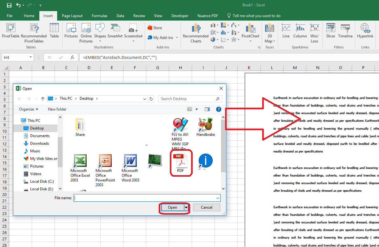Open the Open button's split arrow
The height and width of the screenshot is (247, 379).
186,207
